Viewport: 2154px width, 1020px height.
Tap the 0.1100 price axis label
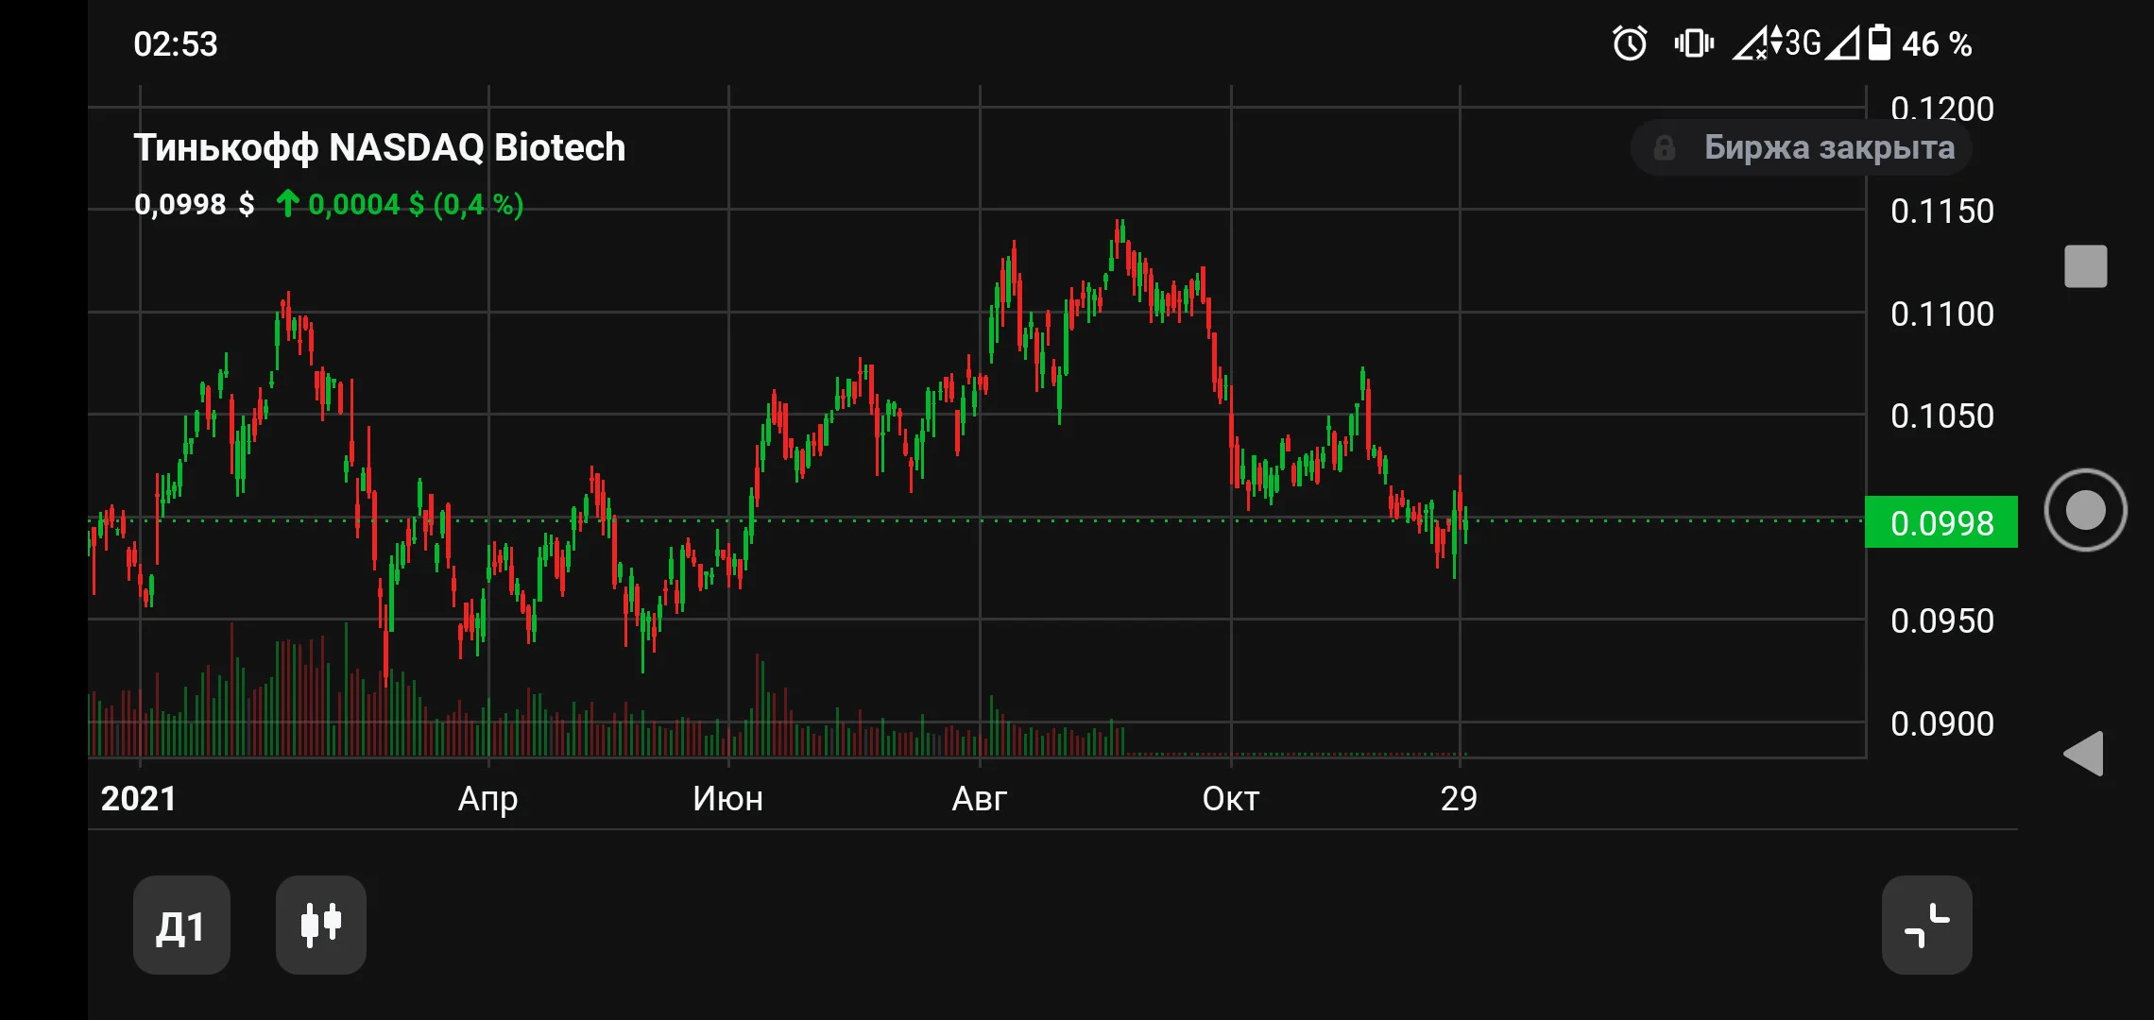pyautogui.click(x=1942, y=314)
